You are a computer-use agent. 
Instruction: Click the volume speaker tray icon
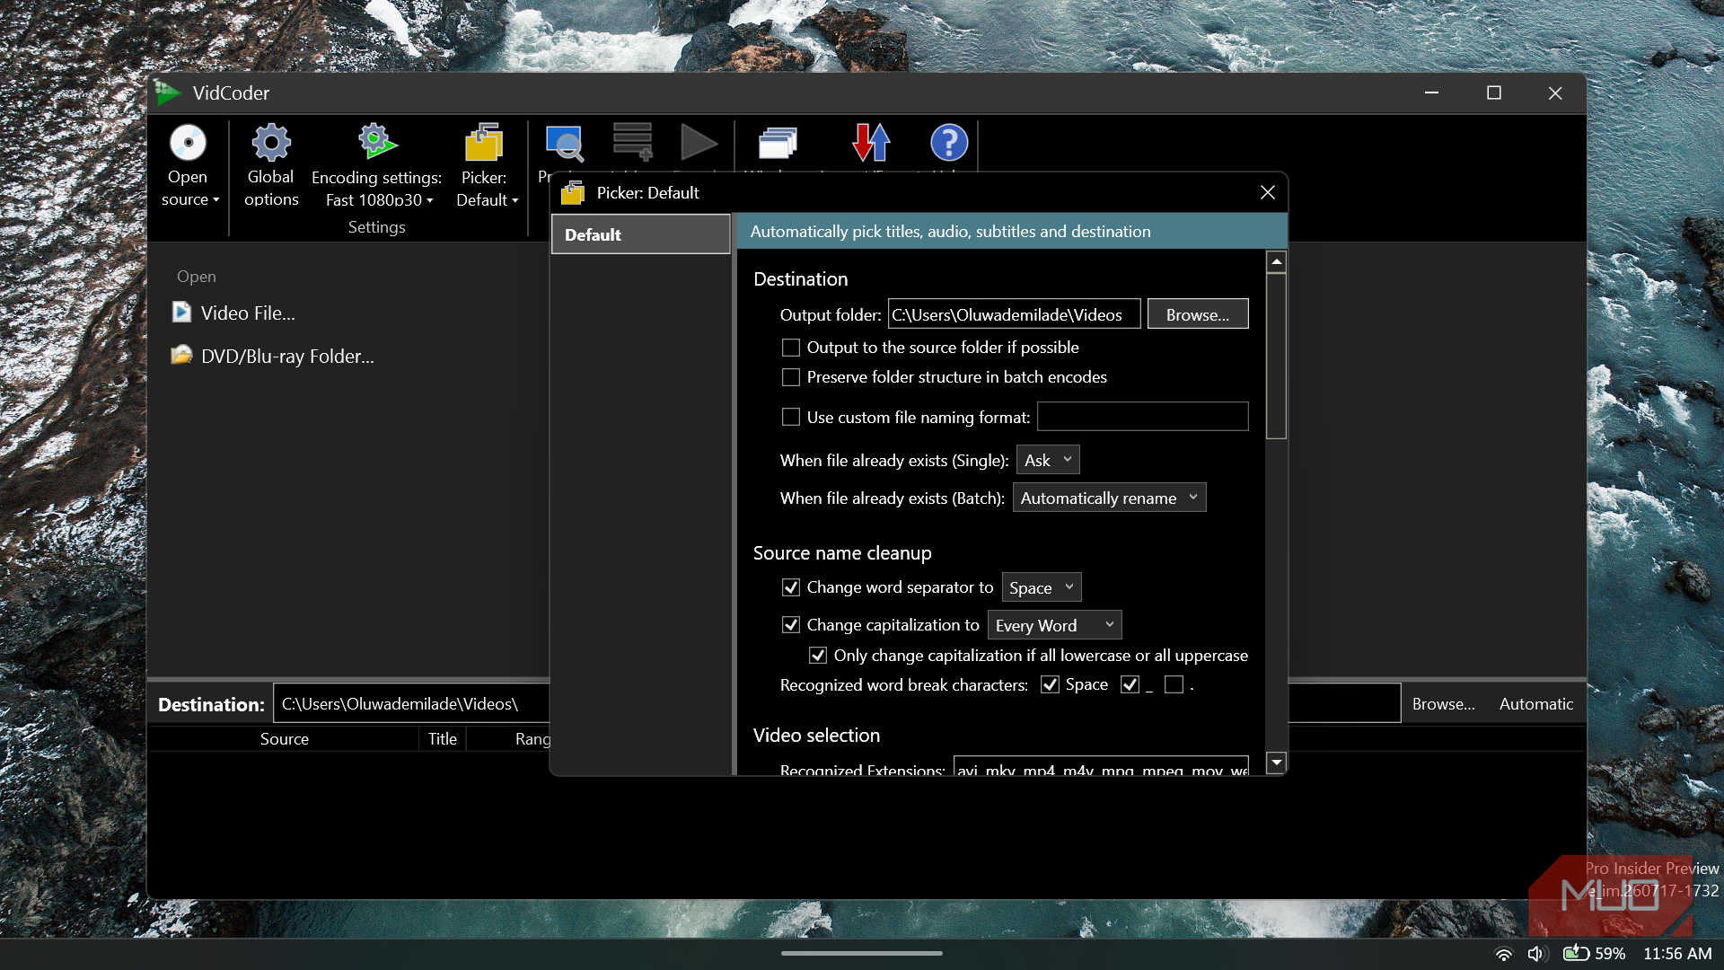pyautogui.click(x=1536, y=954)
